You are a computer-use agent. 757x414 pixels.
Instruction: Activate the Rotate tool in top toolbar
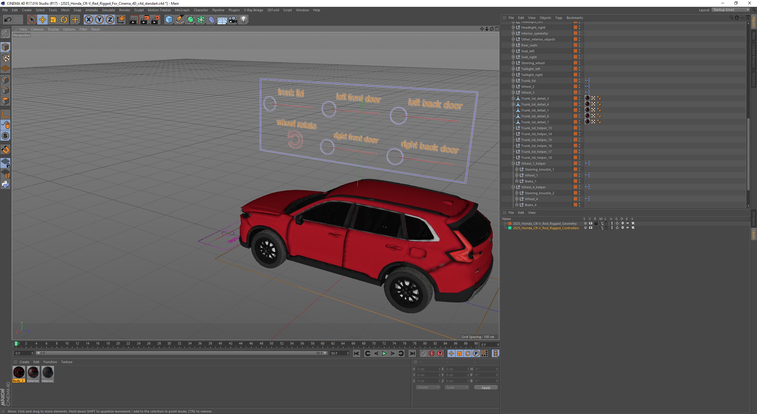[x=64, y=20]
